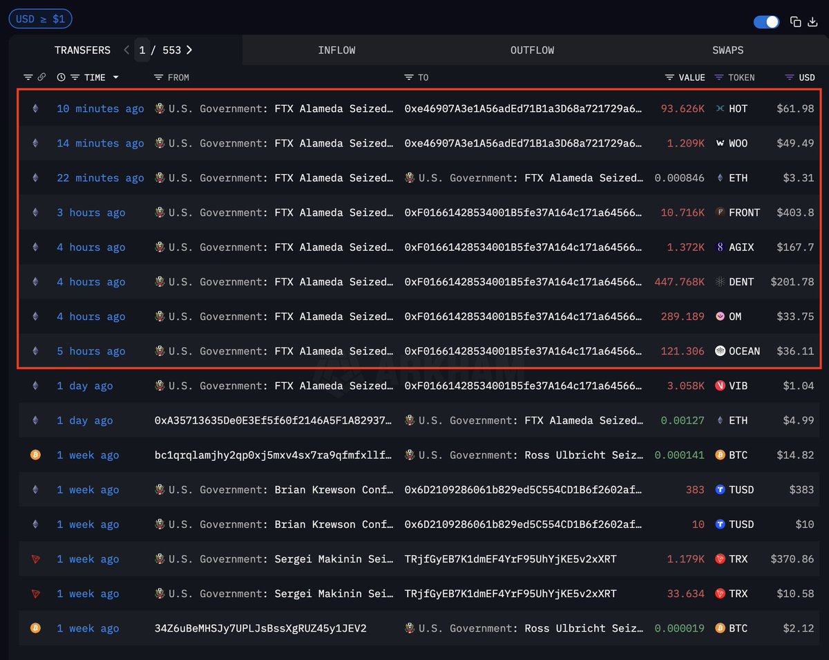Screen dimensions: 829x660
Task: Open the TO column filter
Action: pos(409,77)
